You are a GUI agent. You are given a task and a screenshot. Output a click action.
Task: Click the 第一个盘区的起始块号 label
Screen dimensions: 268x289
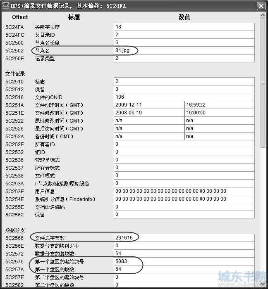pos(60,261)
